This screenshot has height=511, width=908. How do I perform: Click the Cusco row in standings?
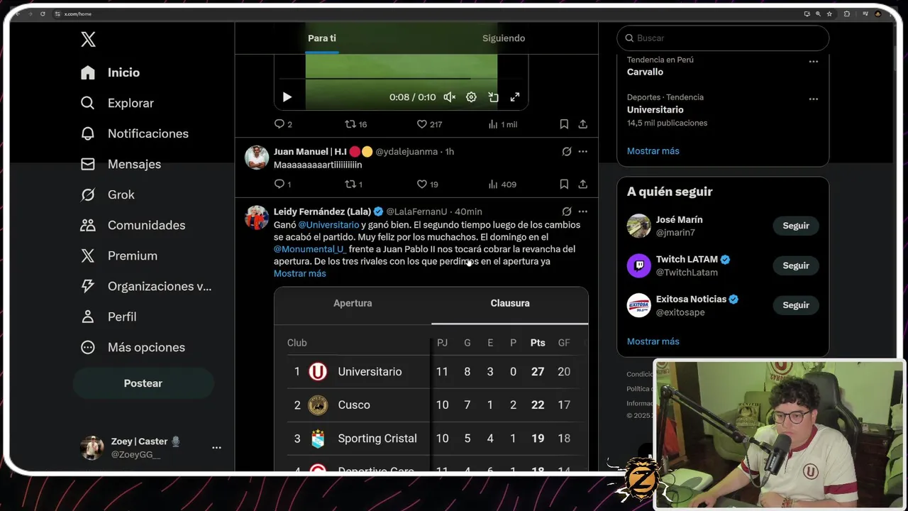(431, 405)
